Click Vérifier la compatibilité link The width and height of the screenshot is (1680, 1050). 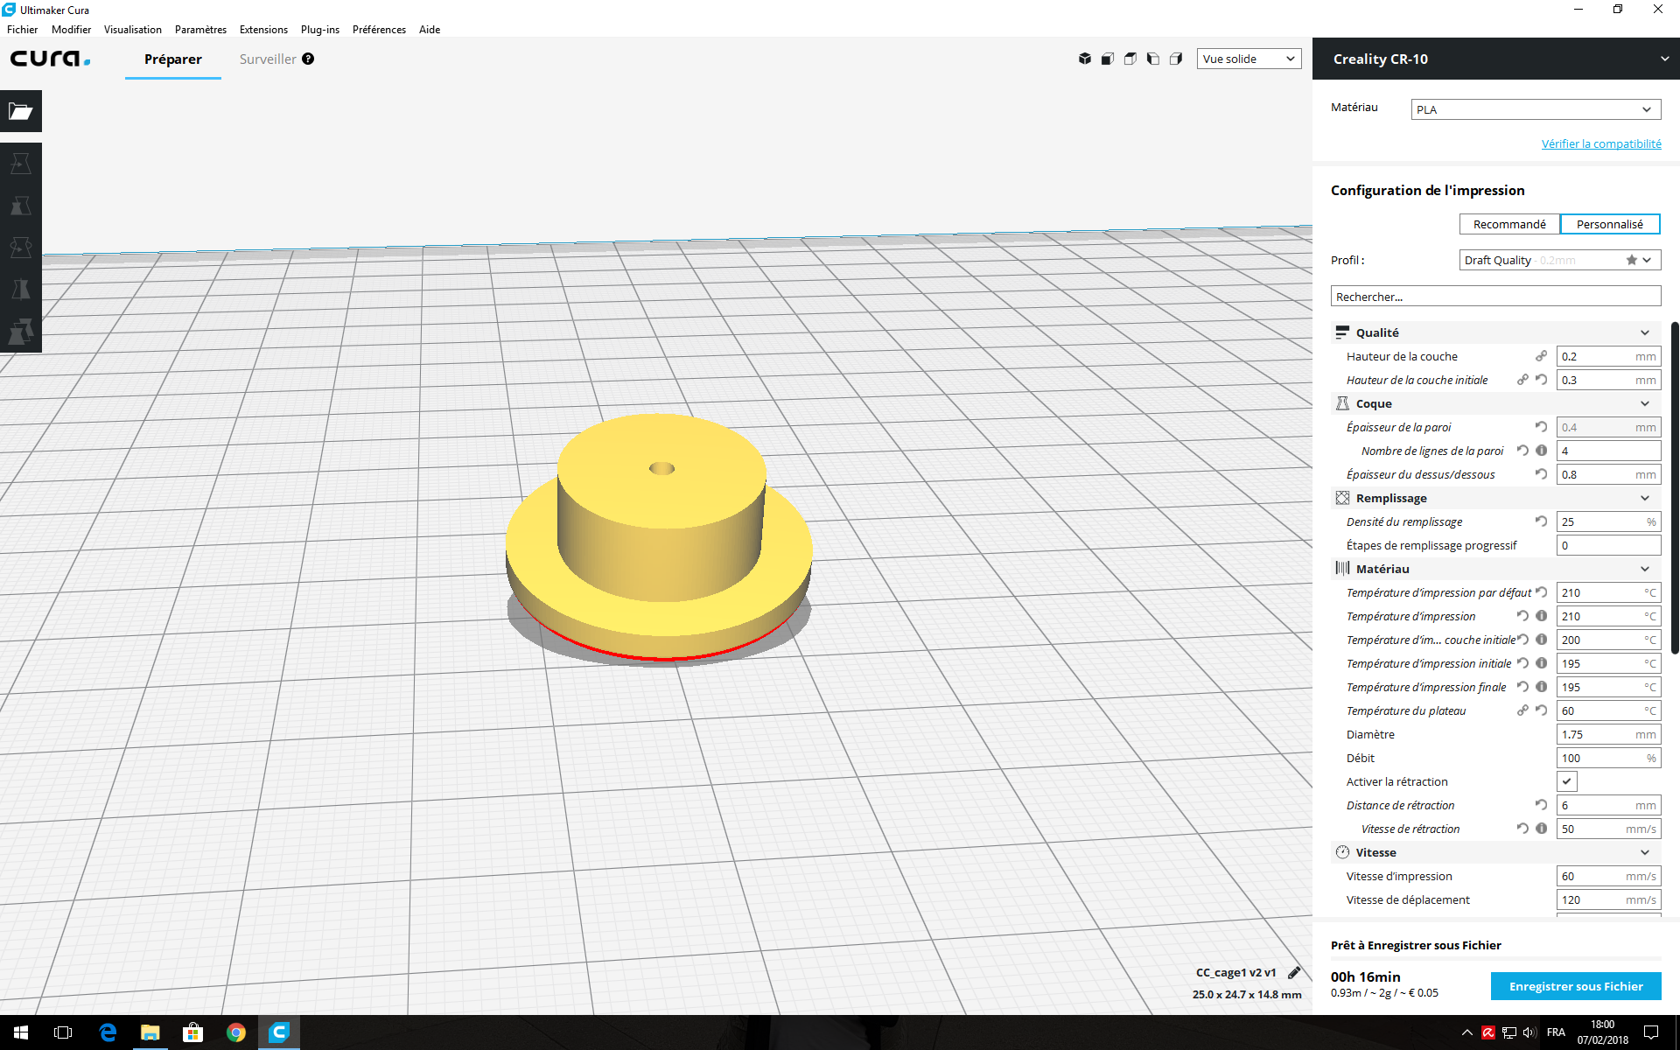point(1600,143)
